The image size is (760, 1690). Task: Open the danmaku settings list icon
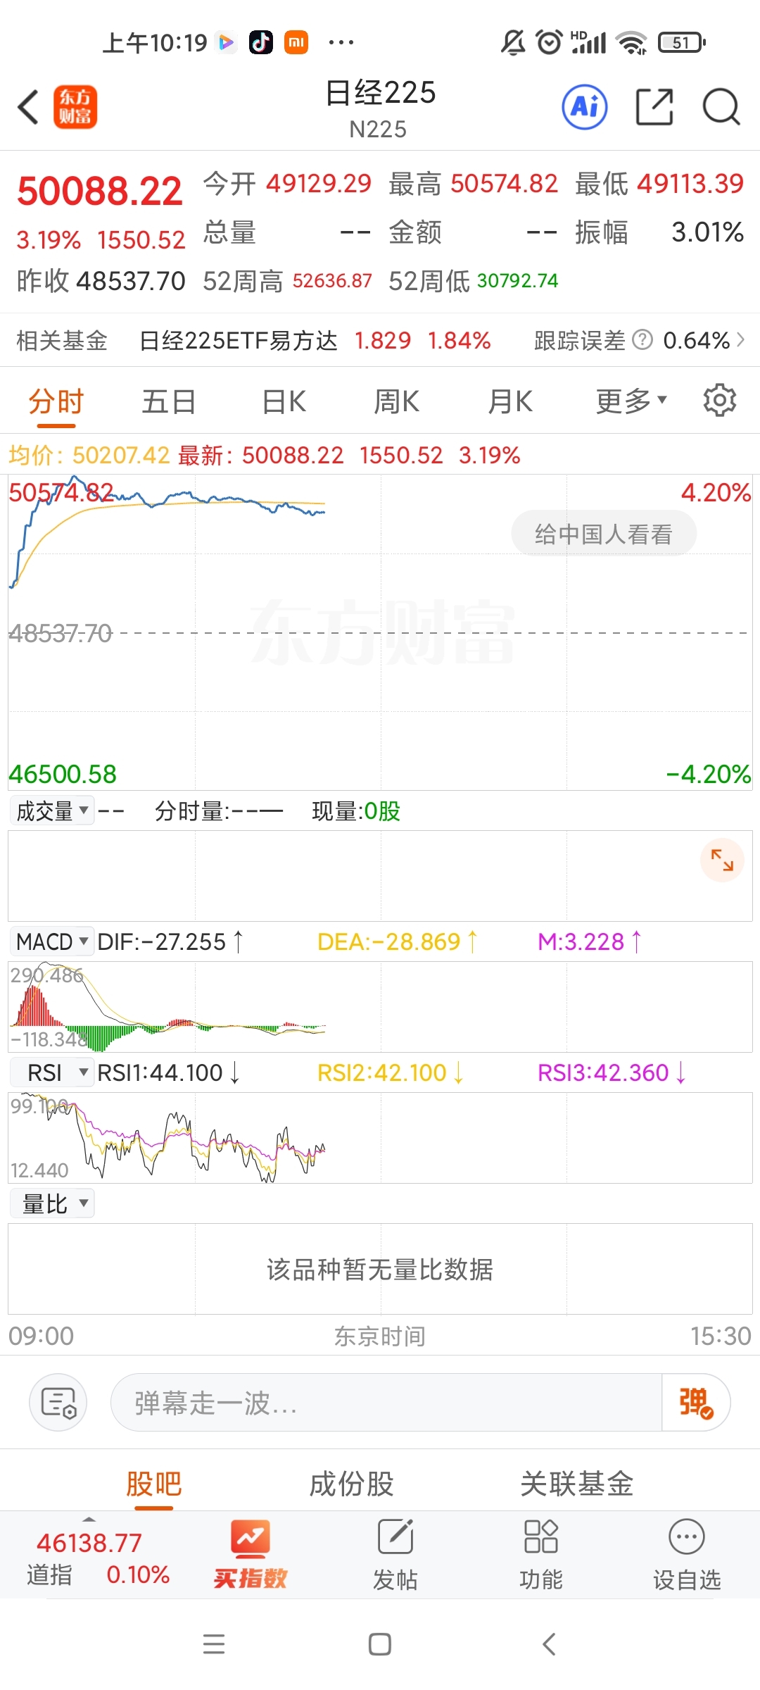coord(58,1402)
